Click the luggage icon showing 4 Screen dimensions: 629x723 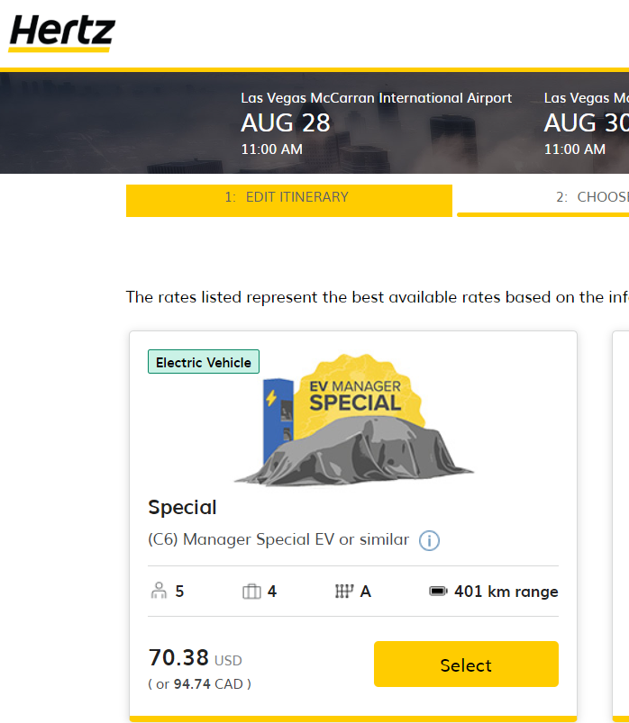point(251,592)
